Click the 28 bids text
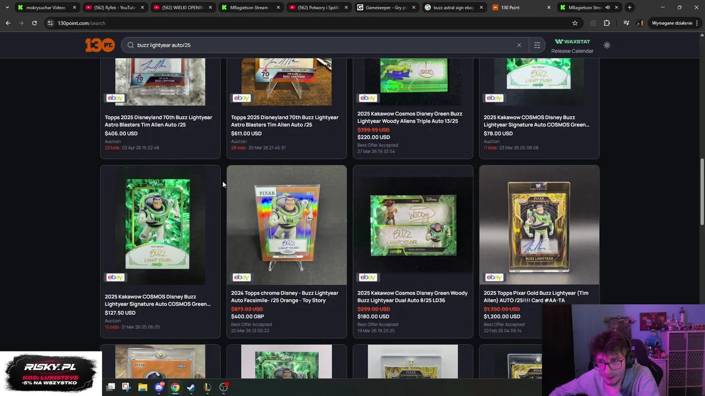 [238, 147]
